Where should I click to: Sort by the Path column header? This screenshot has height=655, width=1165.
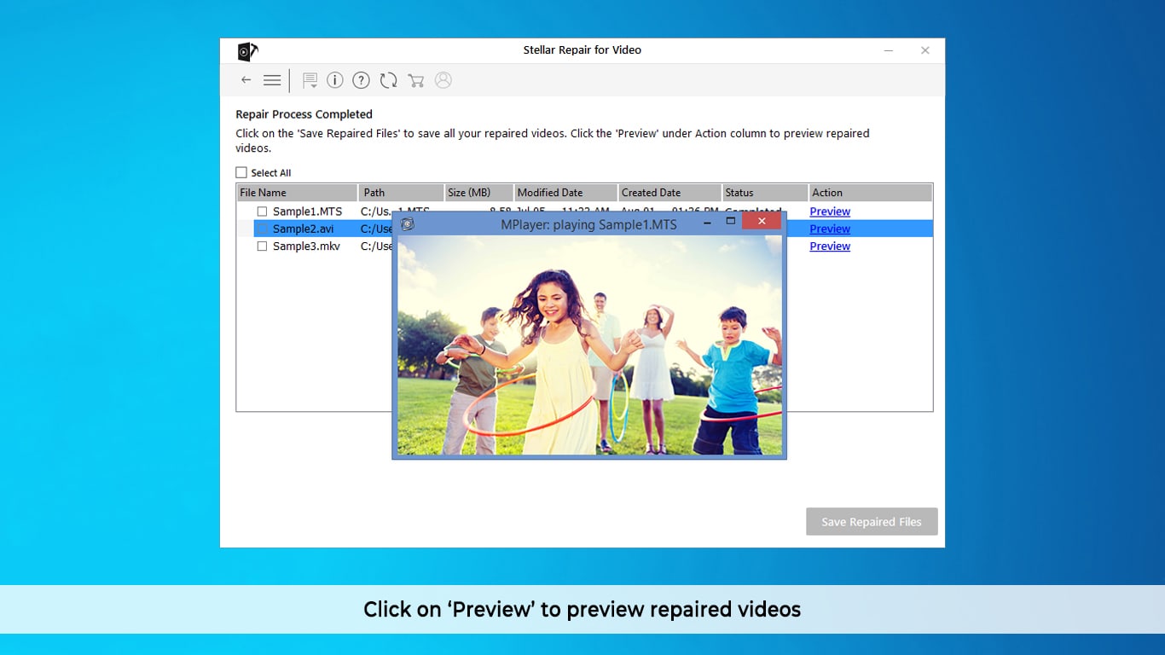coord(401,193)
